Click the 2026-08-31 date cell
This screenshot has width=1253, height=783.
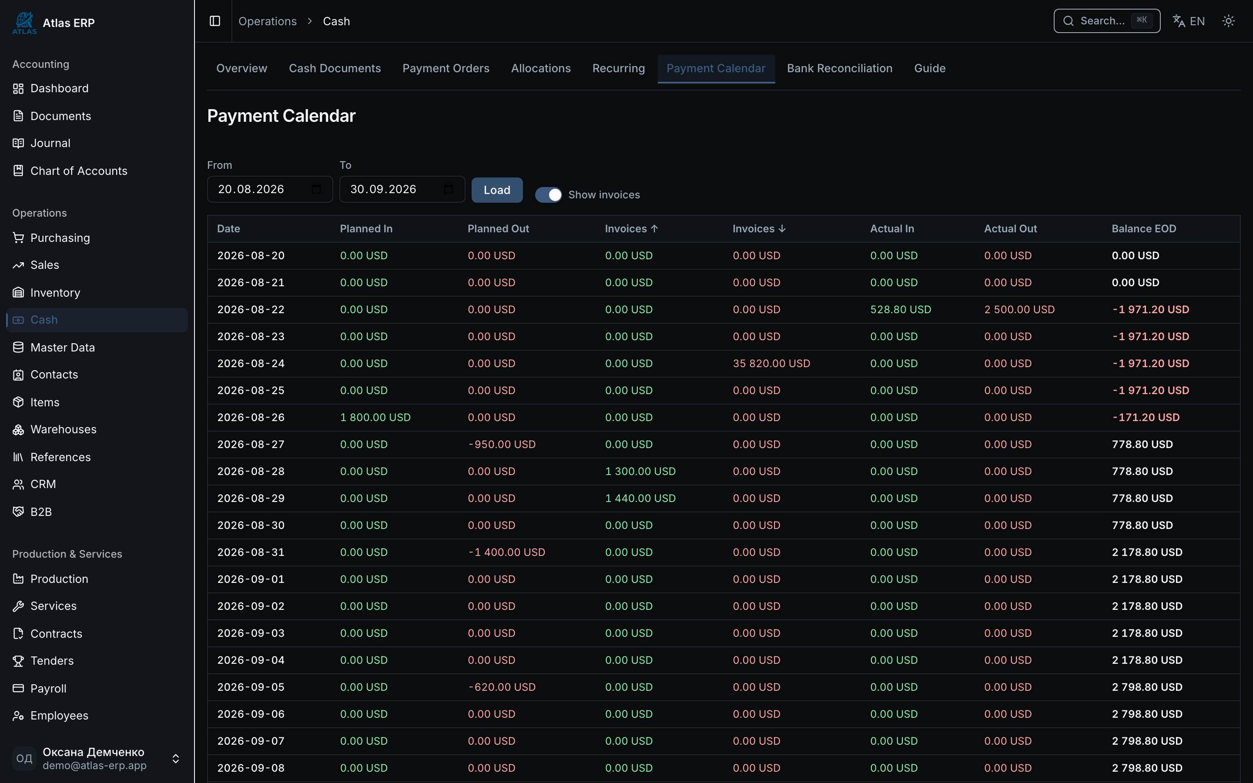251,552
